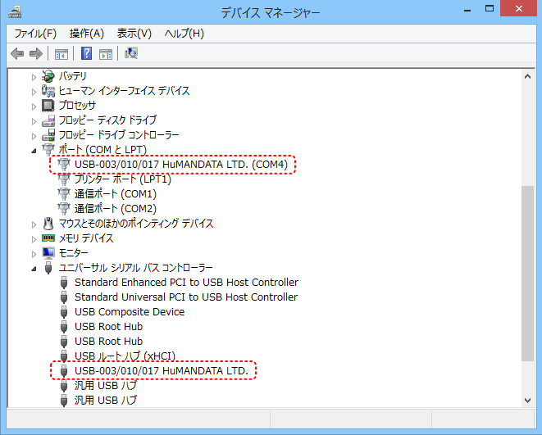Click the Back arrow toolbar icon
Viewport: 542px width, 435px height.
[x=17, y=54]
